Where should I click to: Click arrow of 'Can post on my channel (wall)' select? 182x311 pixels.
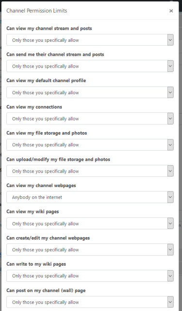[170, 302]
